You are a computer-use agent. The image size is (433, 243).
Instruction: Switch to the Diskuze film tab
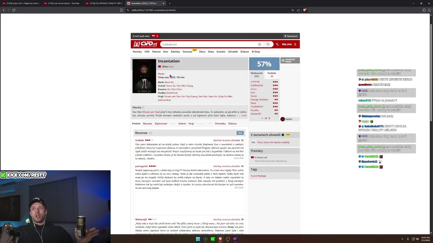232,124
